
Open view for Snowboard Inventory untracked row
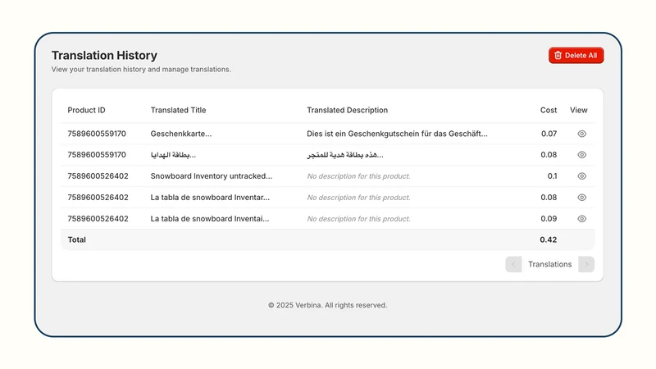[x=581, y=176]
